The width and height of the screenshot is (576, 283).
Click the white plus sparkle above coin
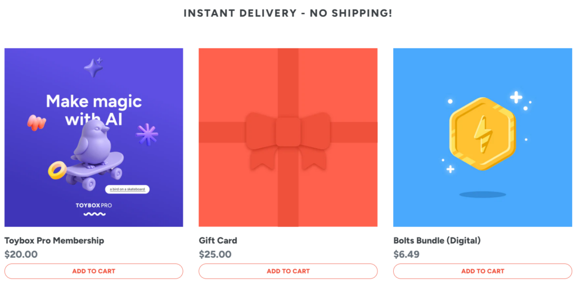pyautogui.click(x=515, y=98)
